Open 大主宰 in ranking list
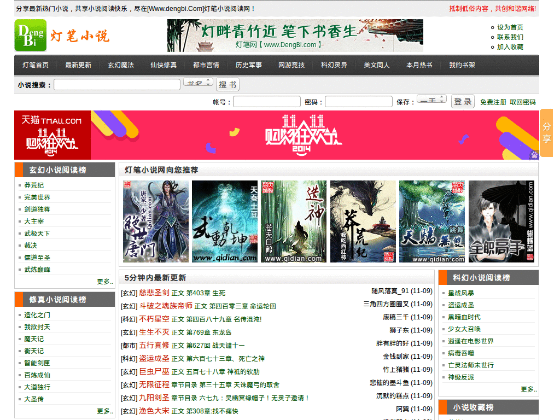This screenshot has width=560, height=420. pyautogui.click(x=34, y=221)
